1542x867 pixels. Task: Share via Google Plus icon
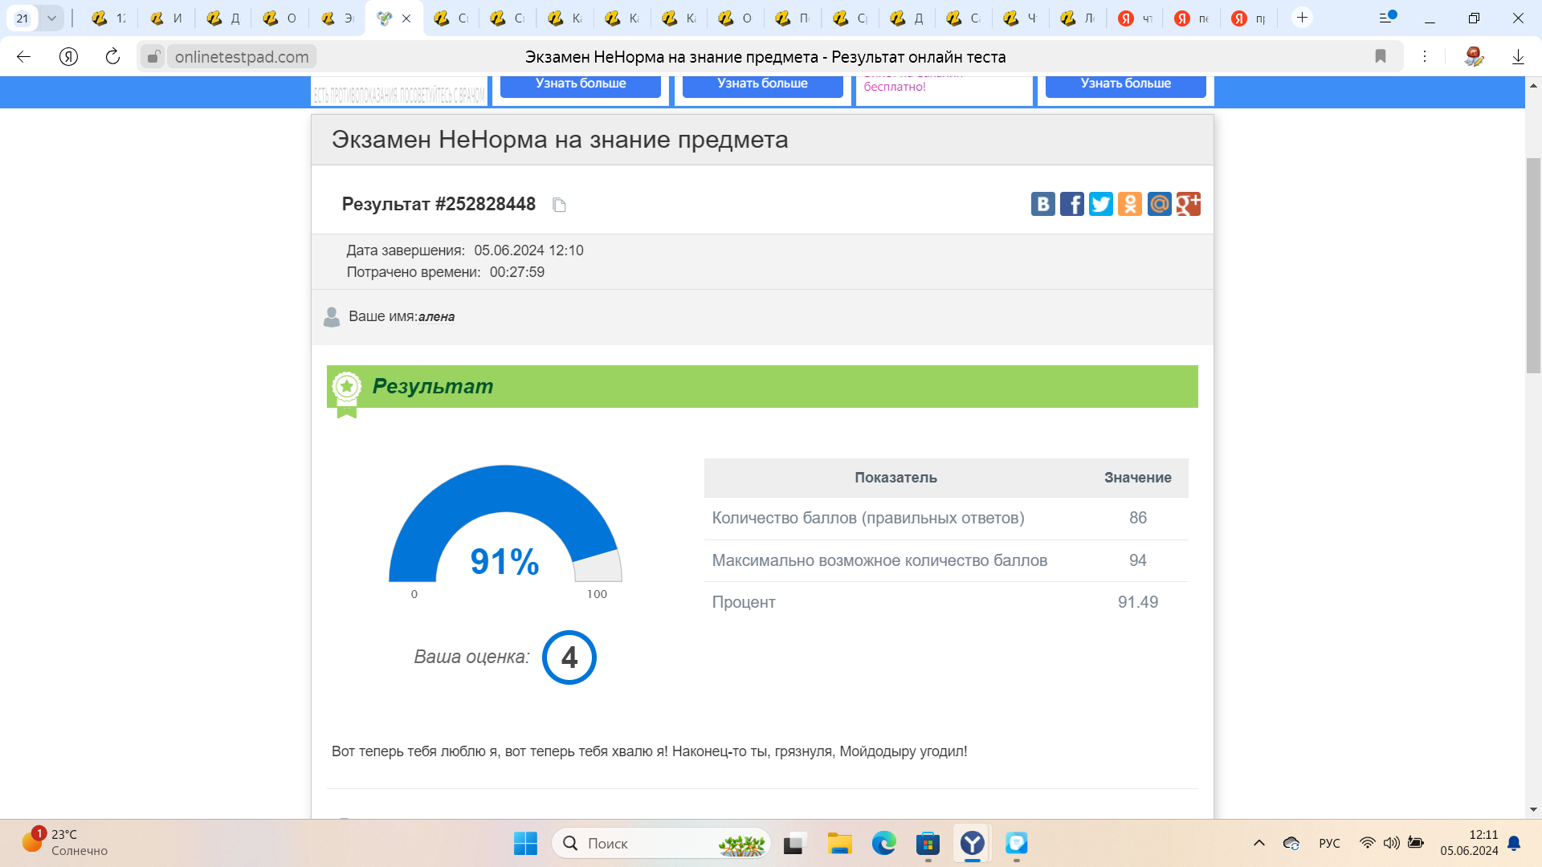pyautogui.click(x=1188, y=204)
